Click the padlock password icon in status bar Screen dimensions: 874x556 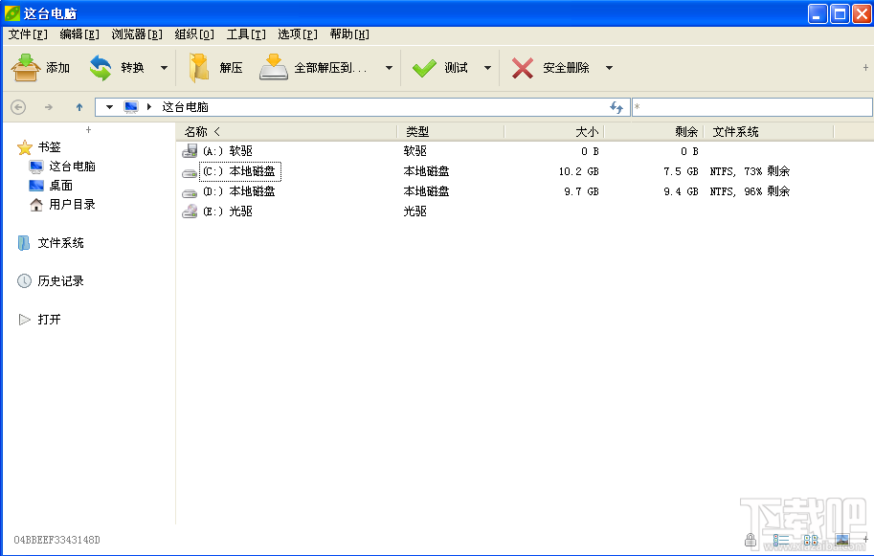[751, 541]
